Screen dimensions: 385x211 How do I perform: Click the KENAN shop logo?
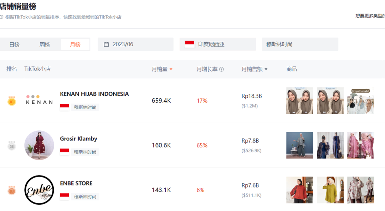[x=39, y=100]
